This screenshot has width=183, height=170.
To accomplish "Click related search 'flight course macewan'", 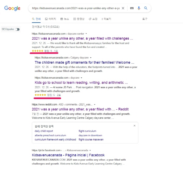I will click(91, 140).
